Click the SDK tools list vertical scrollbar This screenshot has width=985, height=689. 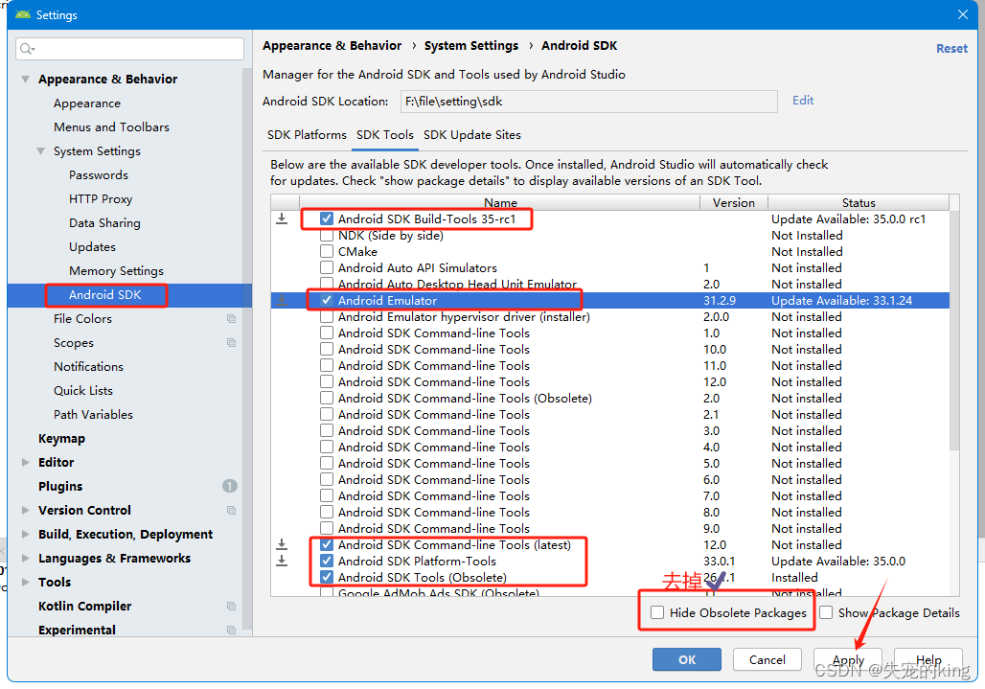[x=954, y=331]
